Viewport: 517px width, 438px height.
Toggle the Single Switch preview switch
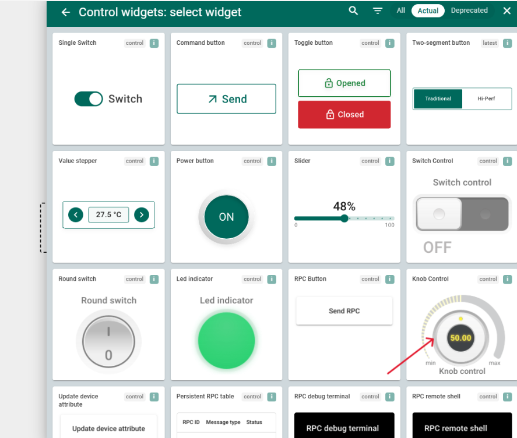(89, 99)
